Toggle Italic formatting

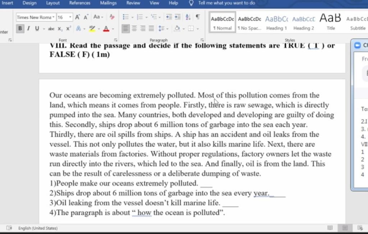point(28,29)
